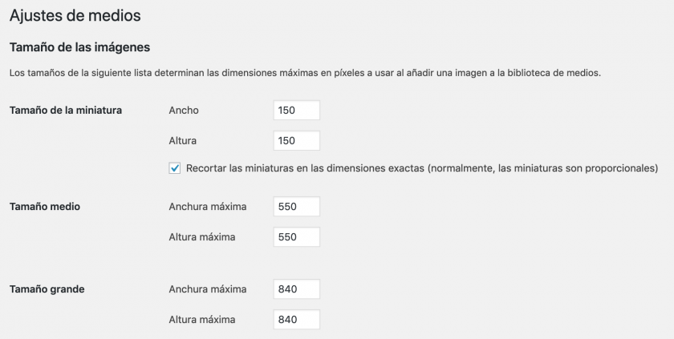Click the 'Tamaño medio' row heading

click(x=44, y=207)
